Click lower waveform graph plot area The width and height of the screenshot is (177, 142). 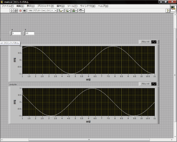88,102
